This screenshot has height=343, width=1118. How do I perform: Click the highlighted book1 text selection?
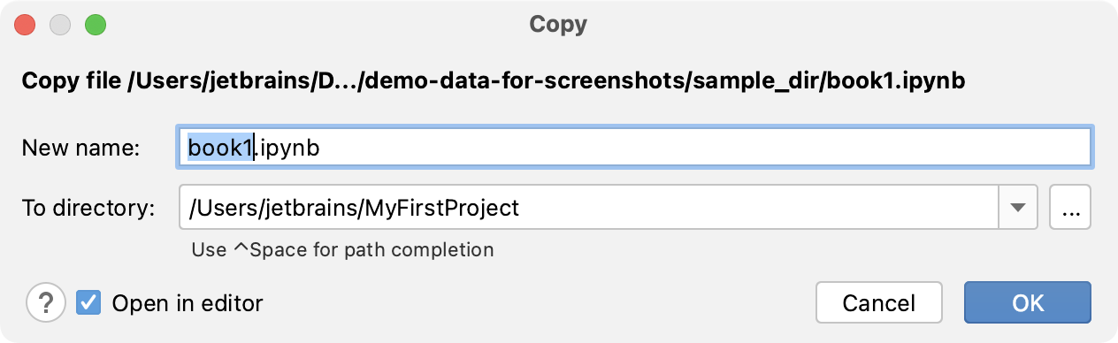point(221,148)
